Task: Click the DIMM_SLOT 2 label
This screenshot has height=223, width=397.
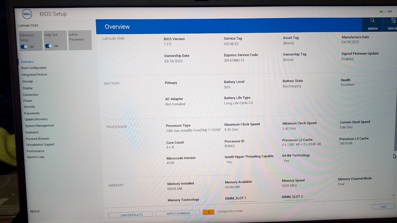Action: 292,197
